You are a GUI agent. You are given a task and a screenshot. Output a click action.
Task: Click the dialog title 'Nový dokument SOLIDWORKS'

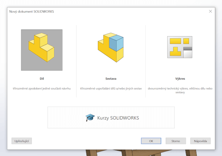coord(32,12)
